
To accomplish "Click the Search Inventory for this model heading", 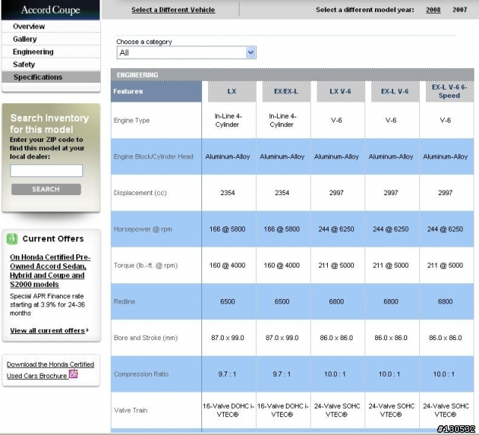I will [x=49, y=123].
